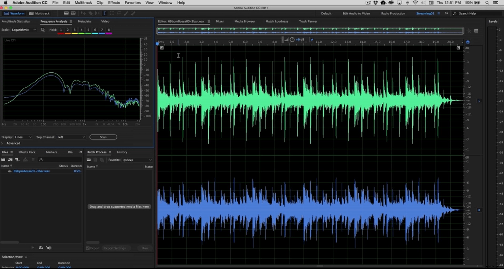Toggle Hold button 1 in Frequency Analysis
Viewport: 504px width, 269px height.
click(x=61, y=30)
